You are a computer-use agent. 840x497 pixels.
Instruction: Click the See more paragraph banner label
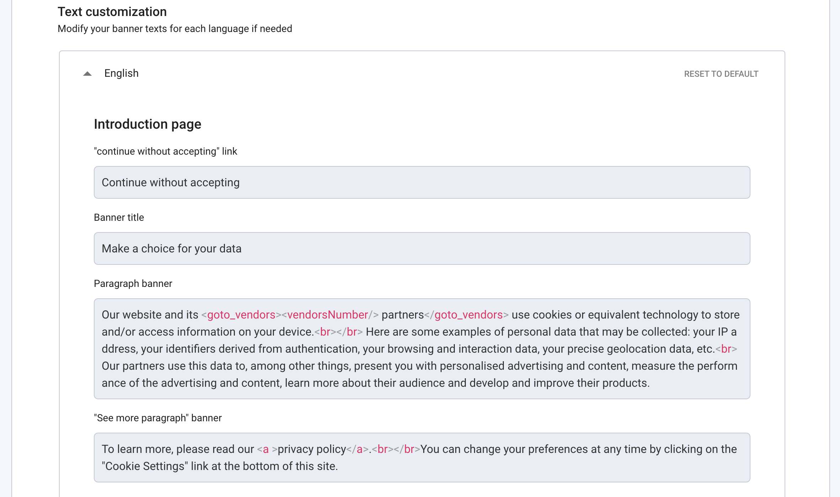click(x=157, y=418)
